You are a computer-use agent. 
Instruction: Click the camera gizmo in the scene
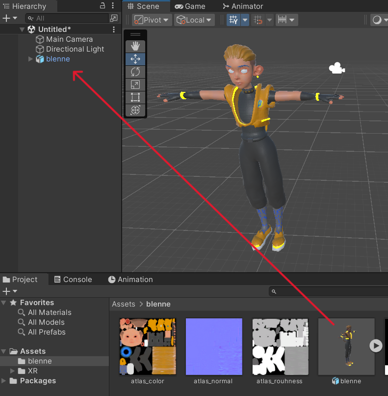336,69
